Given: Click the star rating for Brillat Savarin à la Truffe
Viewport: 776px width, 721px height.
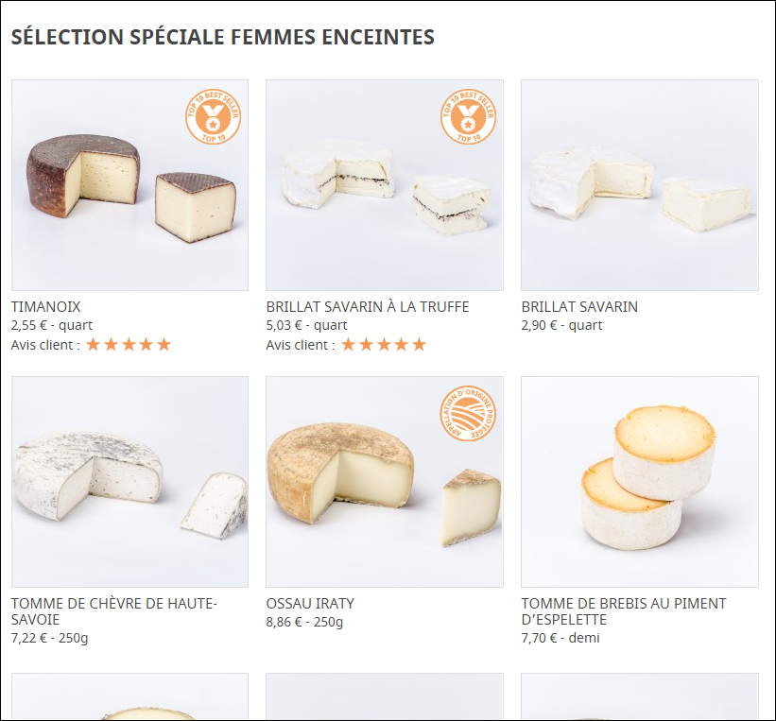Looking at the screenshot, I should (x=383, y=344).
